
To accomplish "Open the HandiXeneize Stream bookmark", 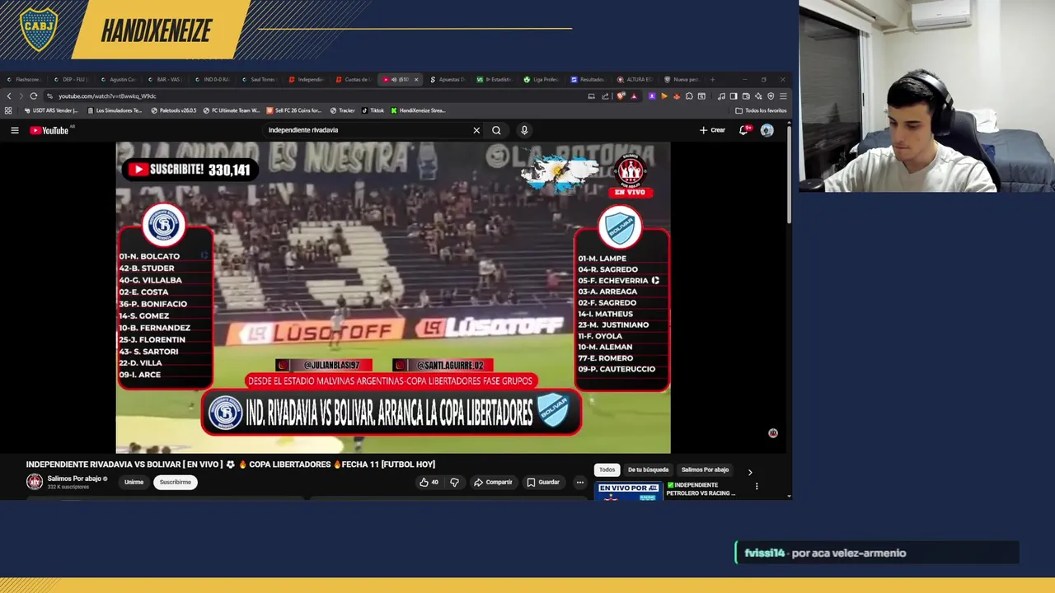I will point(418,110).
